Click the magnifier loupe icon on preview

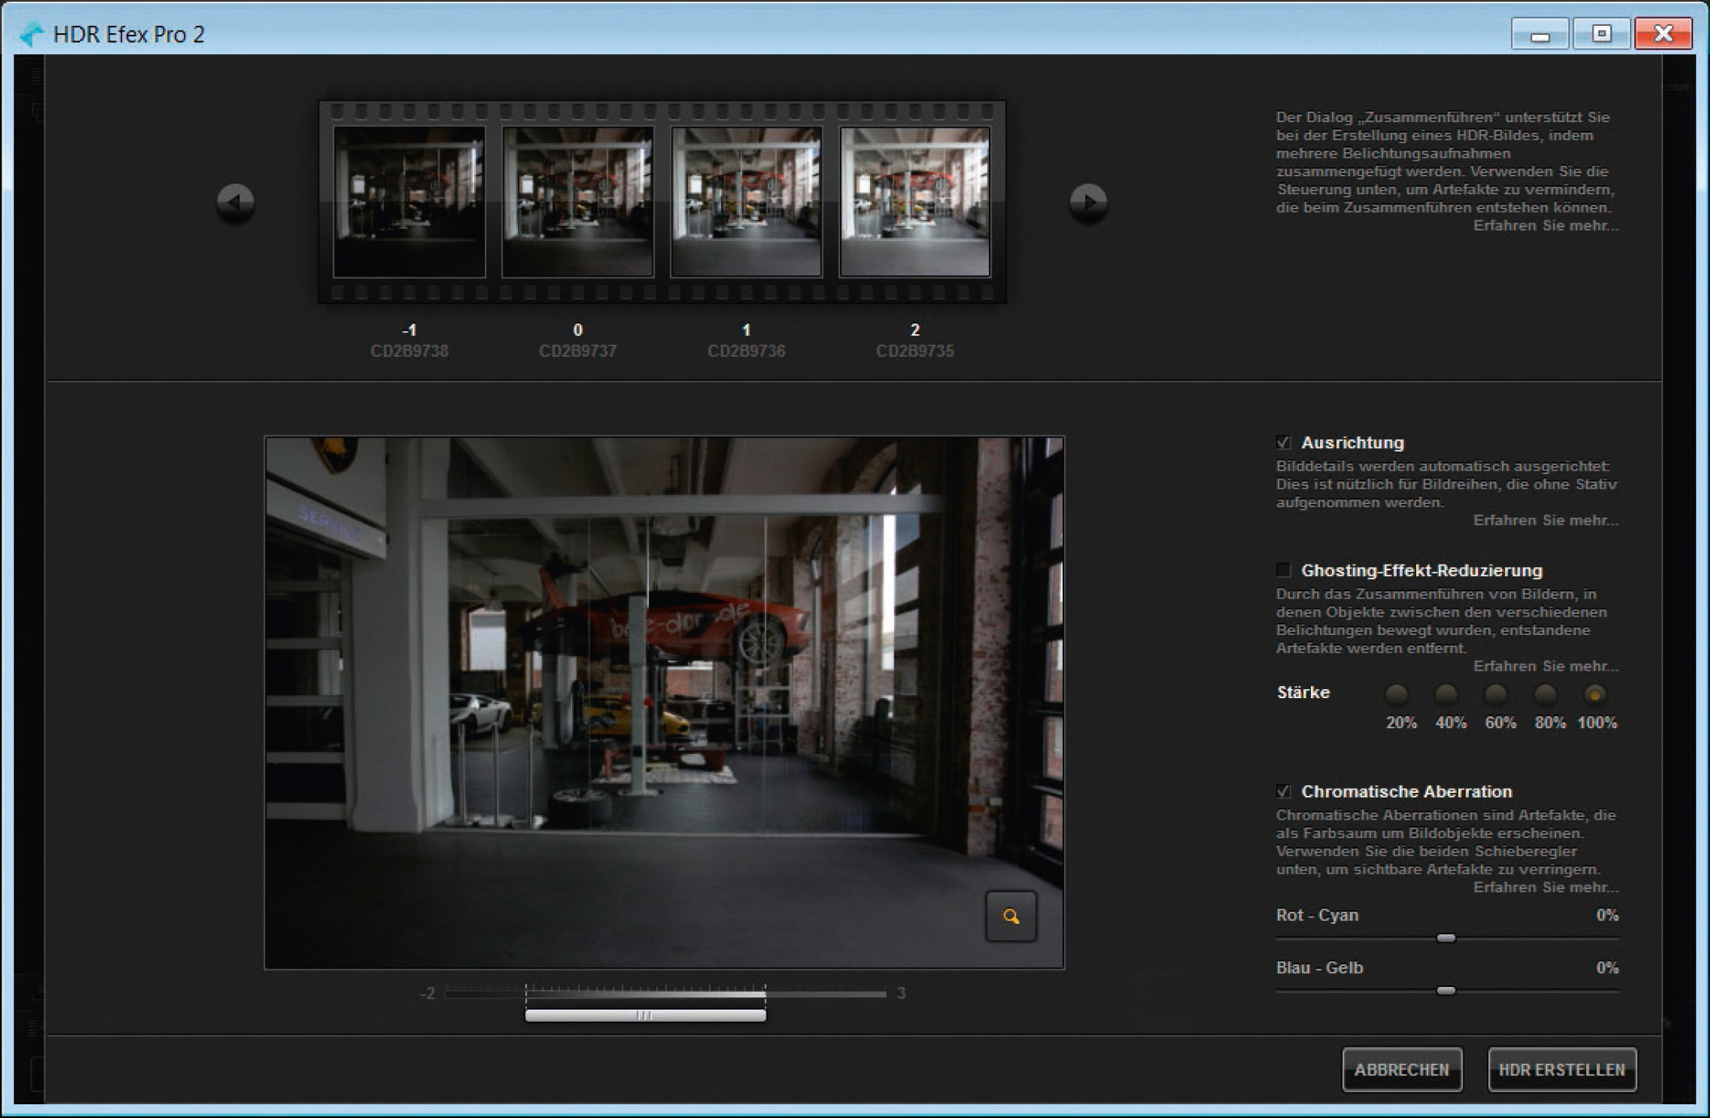click(x=1011, y=917)
